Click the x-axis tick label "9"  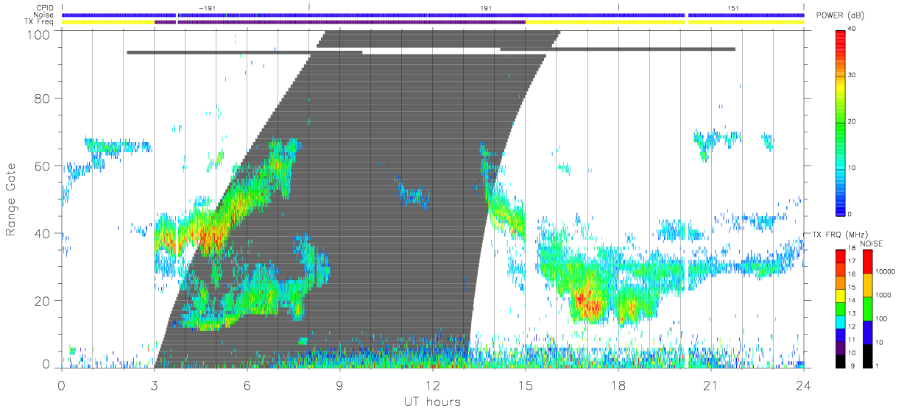click(339, 385)
